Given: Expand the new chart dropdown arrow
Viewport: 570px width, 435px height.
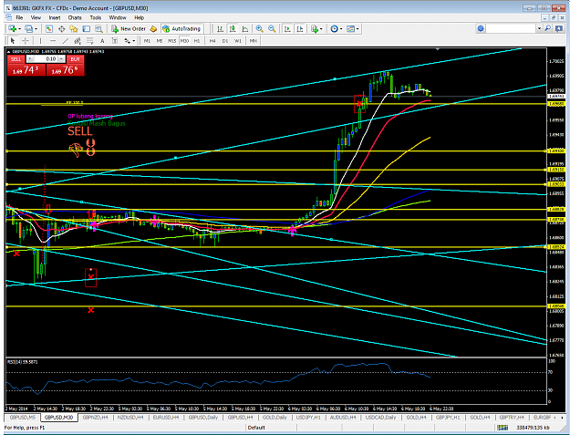Looking at the screenshot, I should pos(19,28).
